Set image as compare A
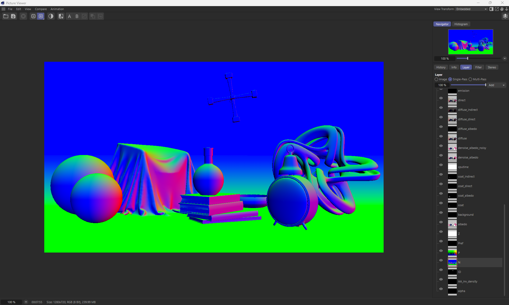The image size is (509, 305). (69, 16)
